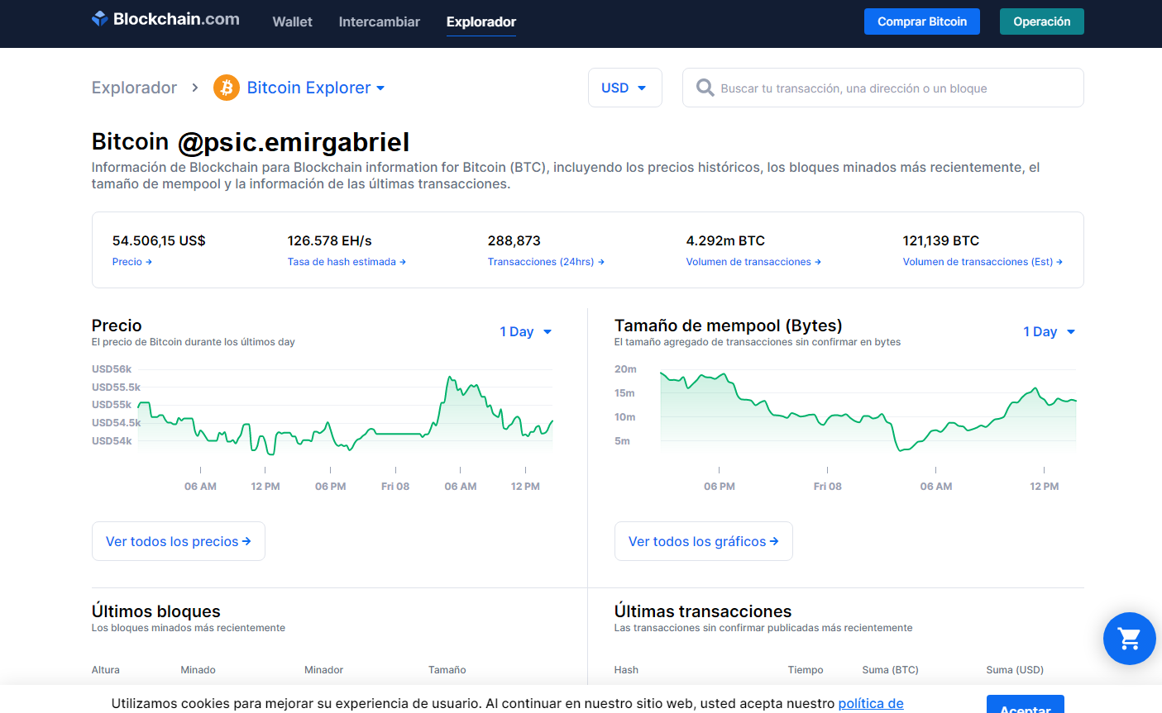
Task: Click the Ver todos los precios button
Action: coord(179,541)
